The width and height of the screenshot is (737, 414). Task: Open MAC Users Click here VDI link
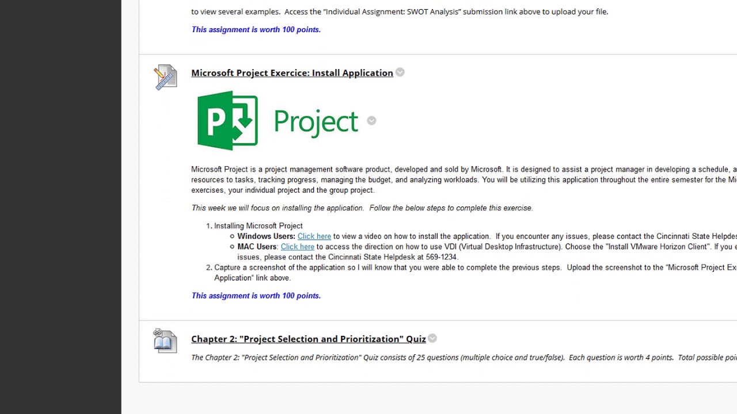point(298,247)
